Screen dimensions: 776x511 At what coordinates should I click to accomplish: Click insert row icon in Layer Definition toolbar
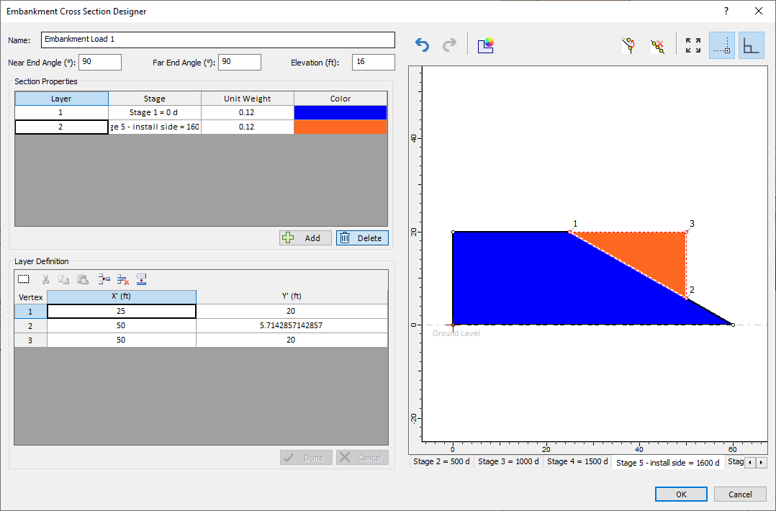click(104, 279)
